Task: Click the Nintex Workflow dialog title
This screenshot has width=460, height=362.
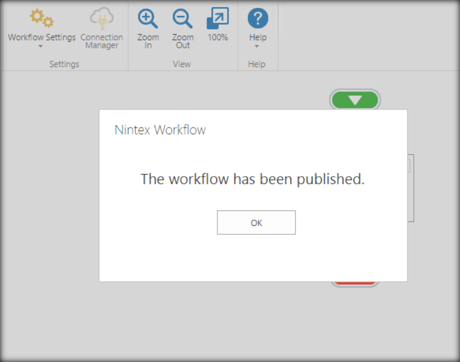Action: pyautogui.click(x=160, y=130)
